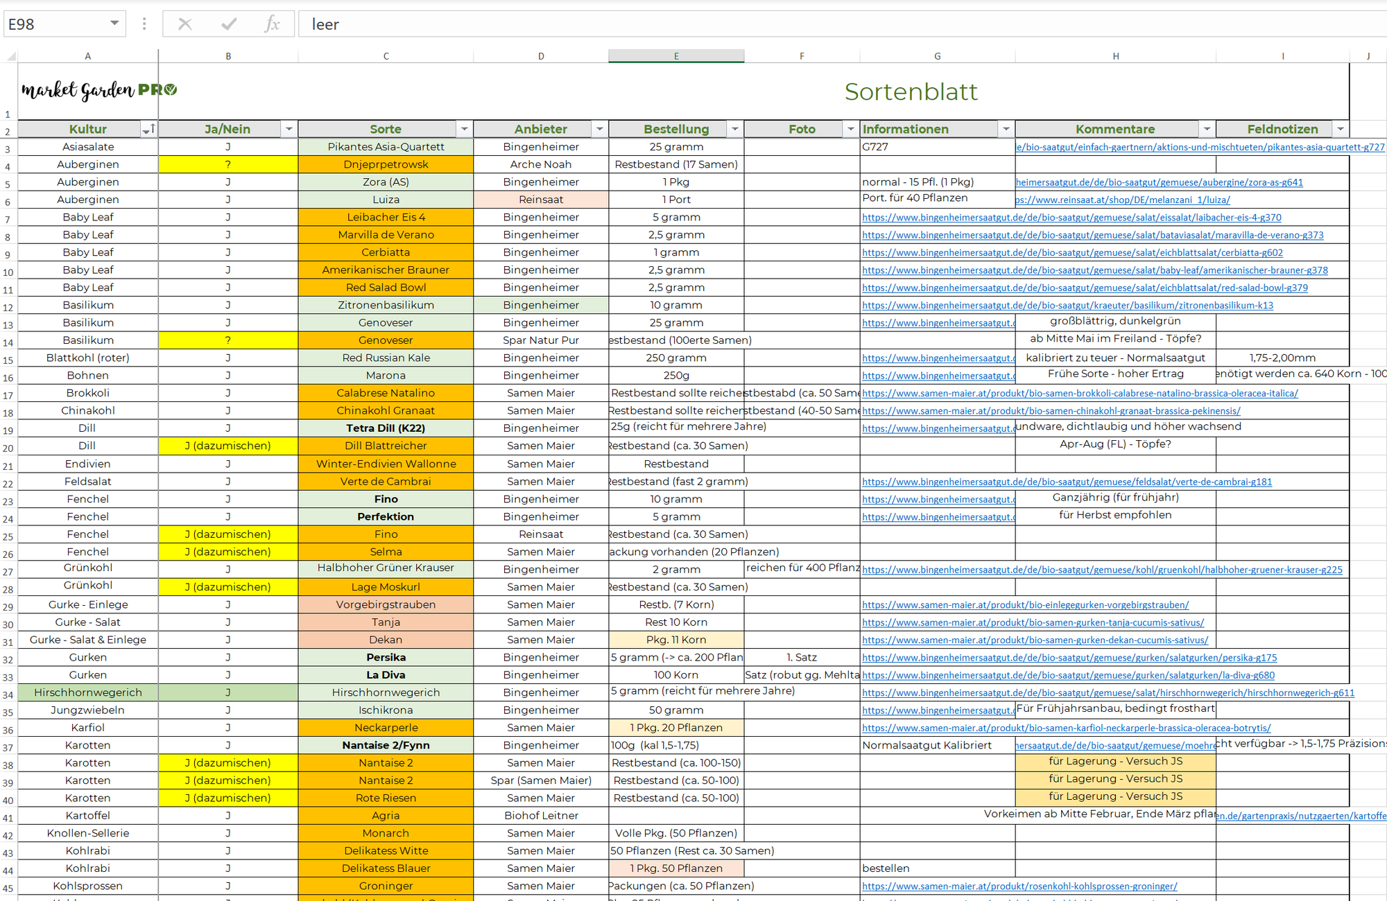1387x901 pixels.
Task: Select column A header
Action: tap(88, 56)
